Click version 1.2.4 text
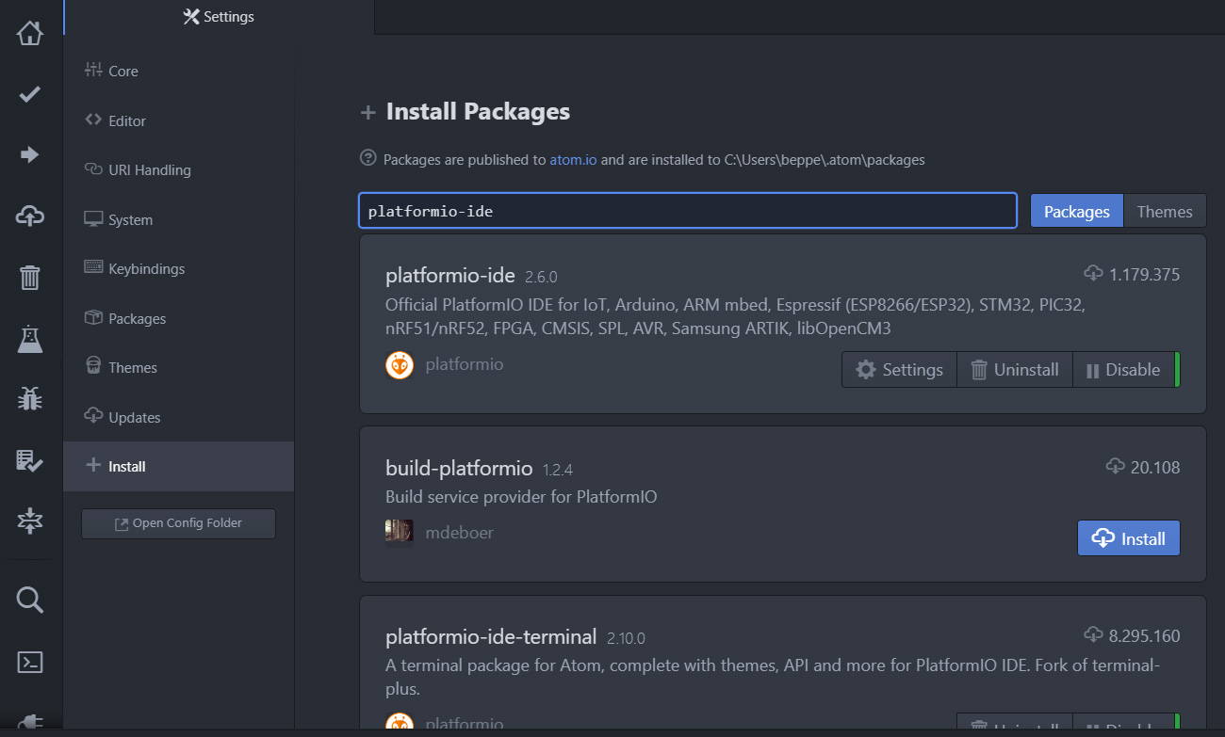Viewport: 1225px width, 737px height. pyautogui.click(x=558, y=470)
